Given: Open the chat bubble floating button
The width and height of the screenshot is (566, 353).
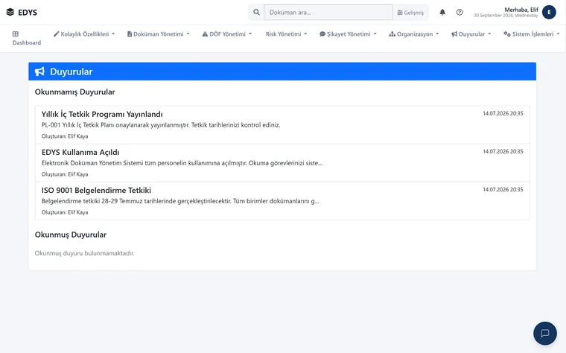Looking at the screenshot, I should [x=545, y=333].
